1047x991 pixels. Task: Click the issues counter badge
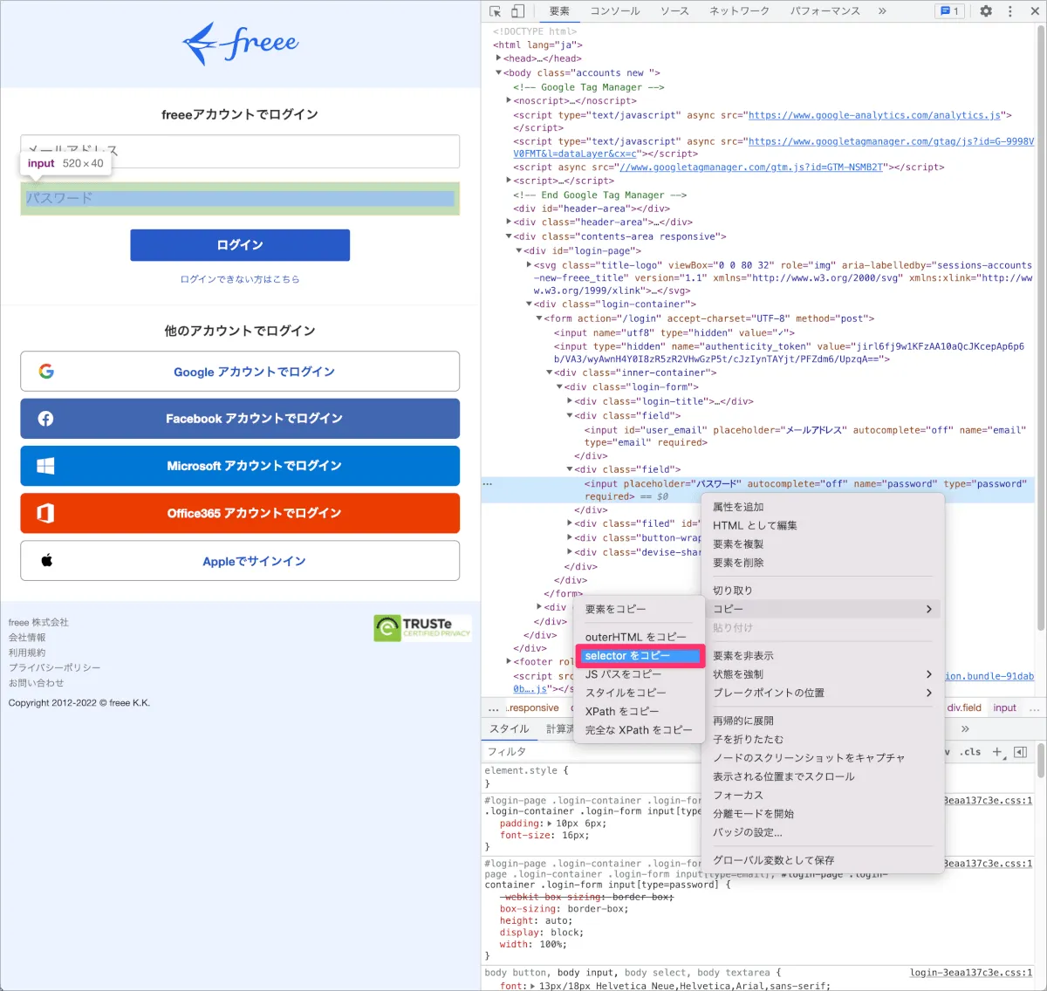coord(948,11)
